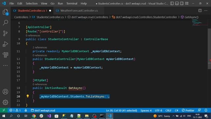Open Visual Studio from the taskbar

coord(49,116)
